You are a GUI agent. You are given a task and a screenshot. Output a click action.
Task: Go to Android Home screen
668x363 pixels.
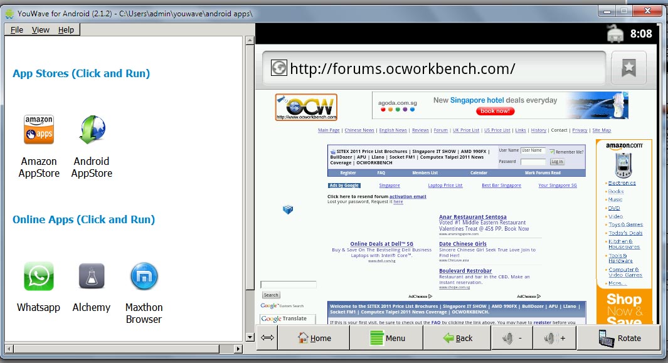pyautogui.click(x=314, y=338)
